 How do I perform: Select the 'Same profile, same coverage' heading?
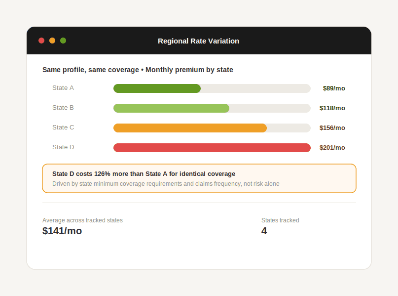(x=138, y=70)
